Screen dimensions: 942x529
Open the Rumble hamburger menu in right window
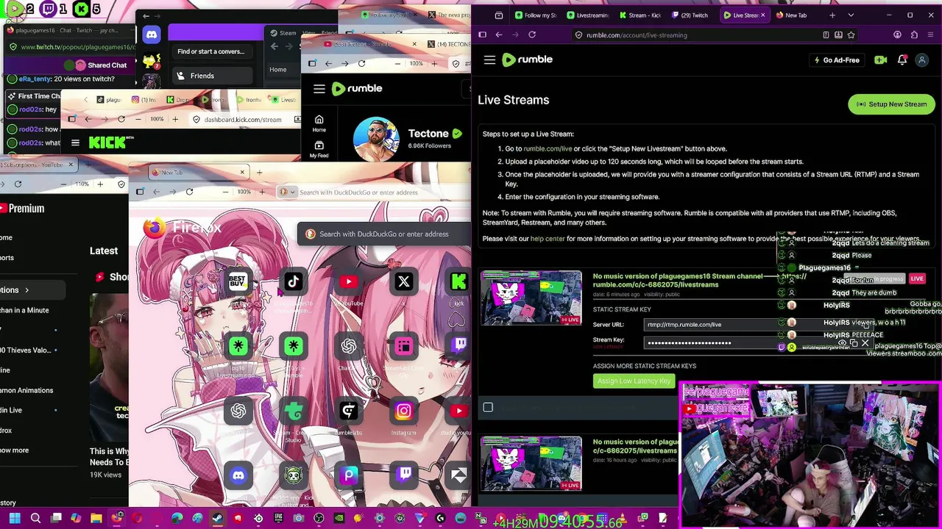[489, 60]
